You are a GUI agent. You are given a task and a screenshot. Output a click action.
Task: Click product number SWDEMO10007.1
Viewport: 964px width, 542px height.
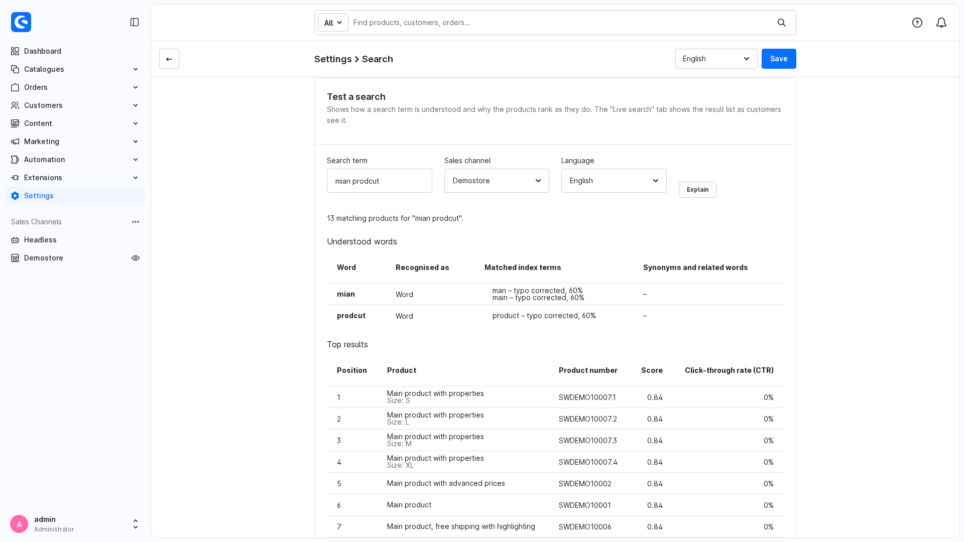587,397
